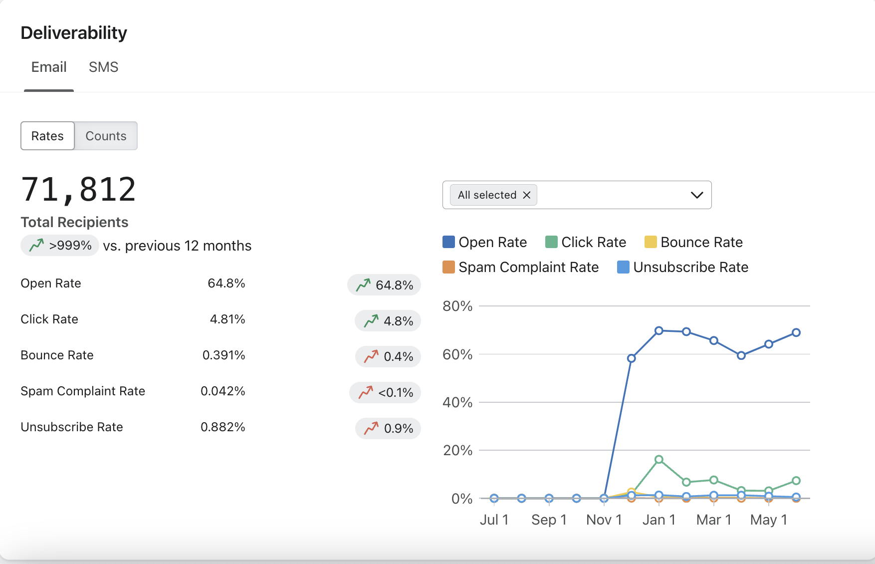Image resolution: width=875 pixels, height=564 pixels.
Task: Click the Jul 1 axis label
Action: tap(494, 520)
